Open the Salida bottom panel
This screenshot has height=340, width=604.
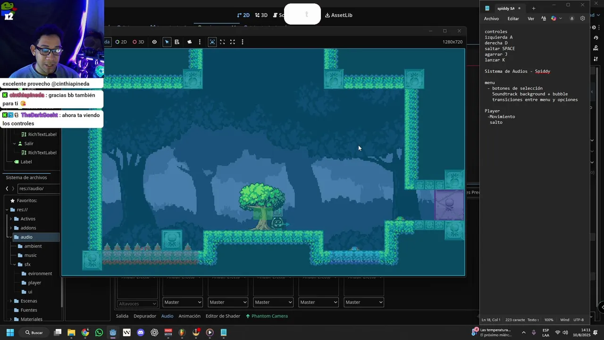(x=122, y=316)
